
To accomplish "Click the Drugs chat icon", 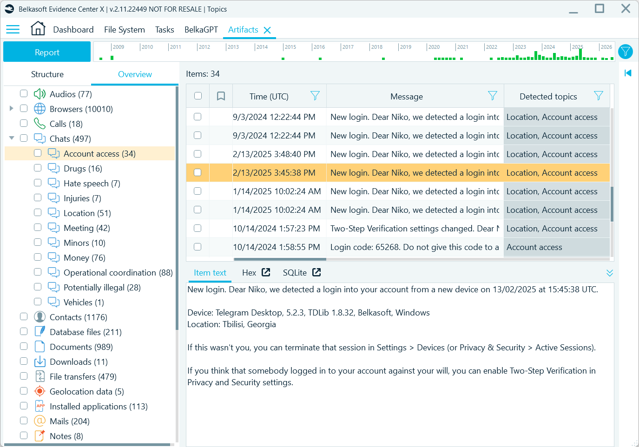I will point(54,168).
